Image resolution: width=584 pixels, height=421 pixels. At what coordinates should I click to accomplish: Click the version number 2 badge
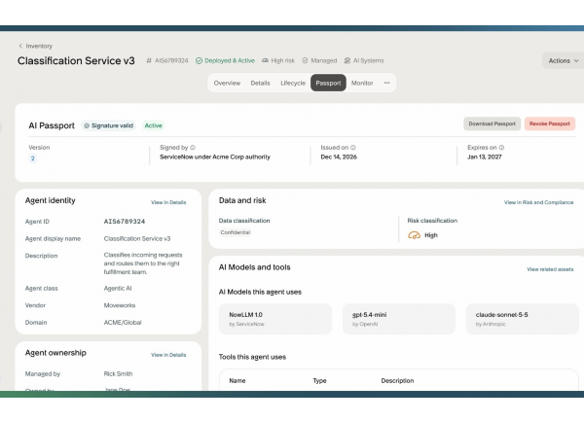tap(33, 158)
